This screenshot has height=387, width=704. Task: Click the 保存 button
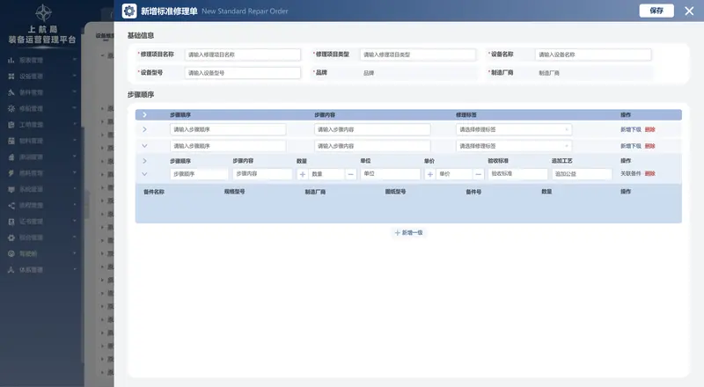pos(656,11)
